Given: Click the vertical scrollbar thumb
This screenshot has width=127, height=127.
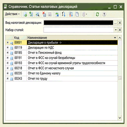Looking at the screenshot, I should pos(120,78).
